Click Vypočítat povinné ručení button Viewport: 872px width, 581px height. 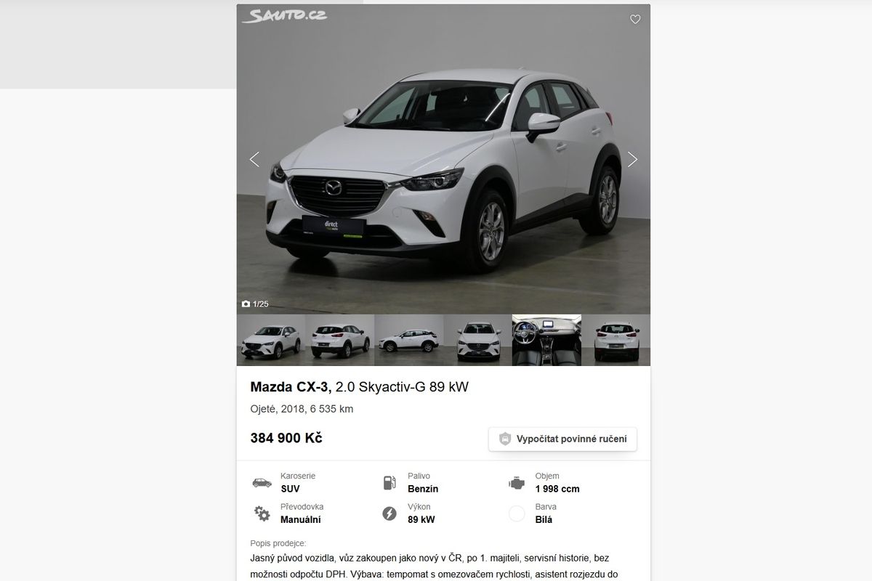point(562,439)
